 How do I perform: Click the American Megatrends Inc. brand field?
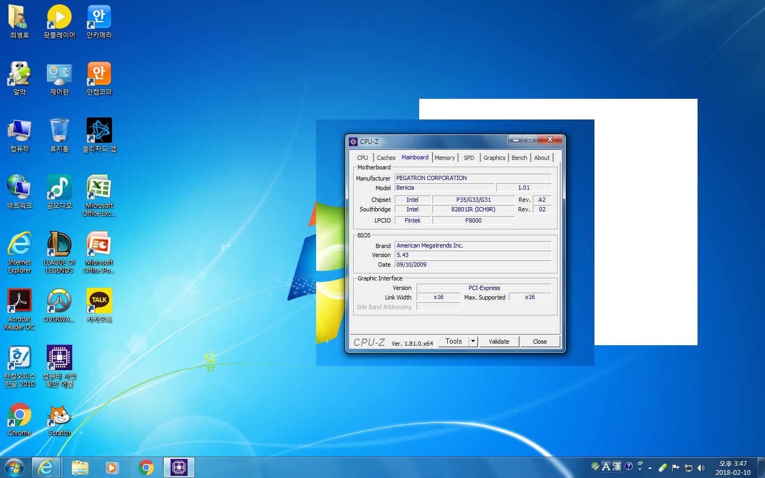pos(473,245)
